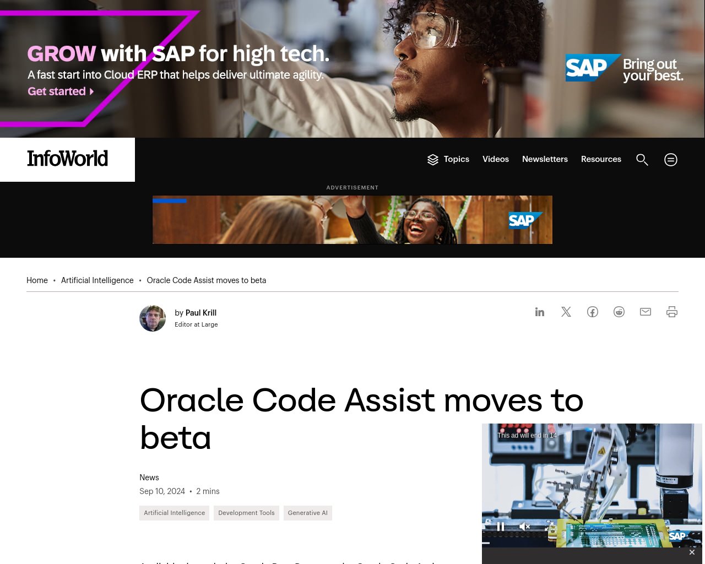Viewport: 705px width, 564px height.
Task: Go to Artificial Intelligence breadcrumb
Action: tap(97, 280)
